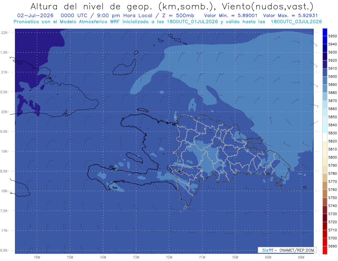This screenshot has width=338, height=261.
Task: Click the 5900 colorbar label
Action: pos(333,77)
